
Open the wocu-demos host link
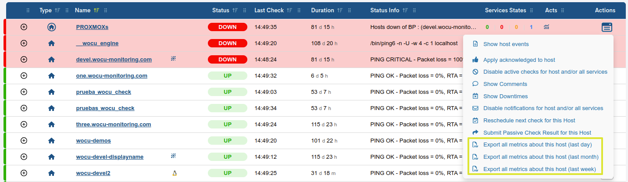[93, 141]
